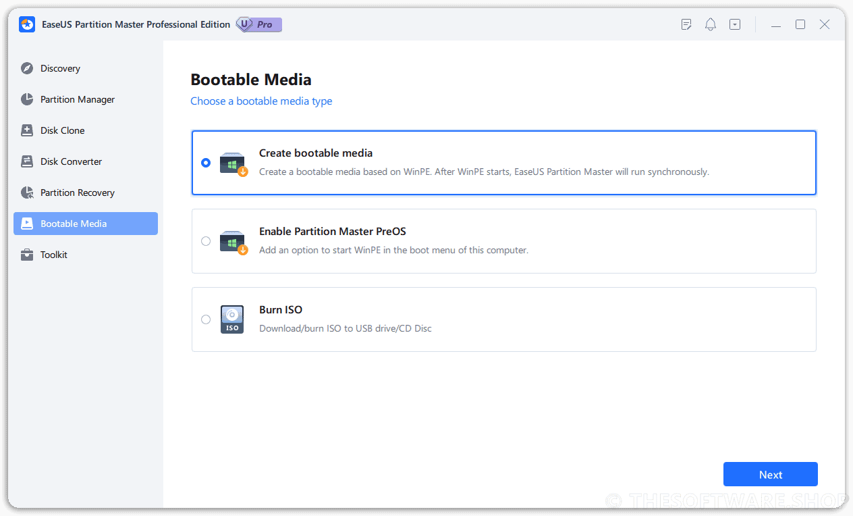Click the Partition Recovery icon
853x516 pixels.
click(27, 192)
